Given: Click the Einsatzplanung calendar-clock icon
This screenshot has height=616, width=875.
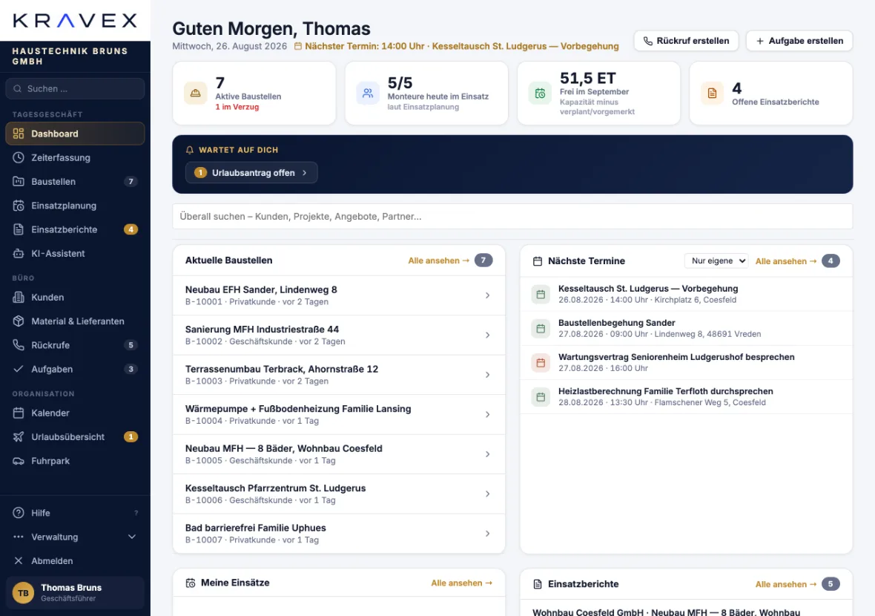Looking at the screenshot, I should coord(19,206).
